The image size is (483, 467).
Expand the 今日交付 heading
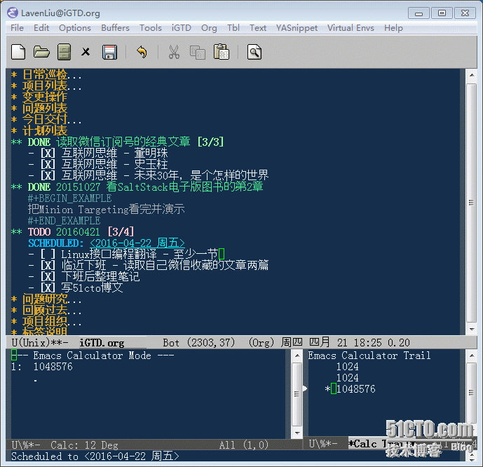45,119
